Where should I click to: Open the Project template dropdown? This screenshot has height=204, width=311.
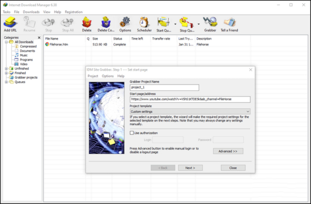pos(190,111)
